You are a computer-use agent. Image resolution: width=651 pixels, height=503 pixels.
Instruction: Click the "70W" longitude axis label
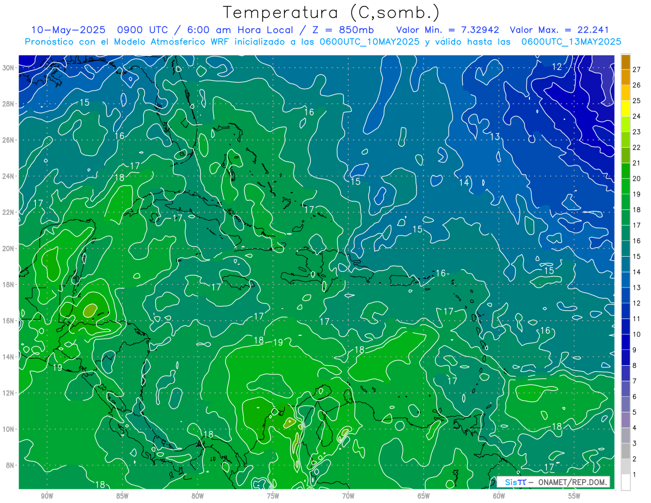tap(348, 496)
